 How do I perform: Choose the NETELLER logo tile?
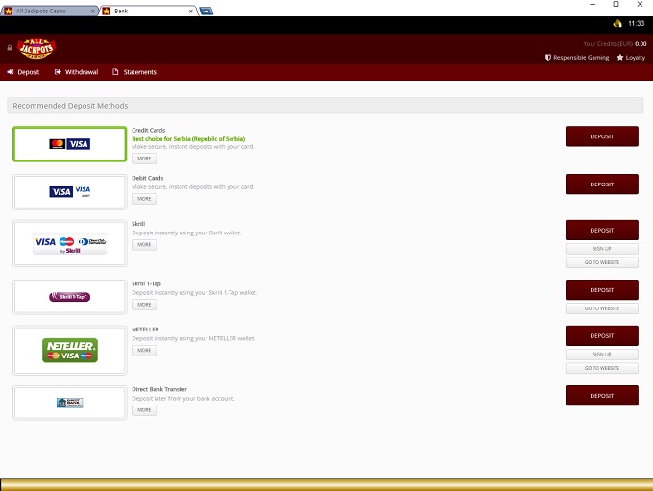[x=69, y=350]
